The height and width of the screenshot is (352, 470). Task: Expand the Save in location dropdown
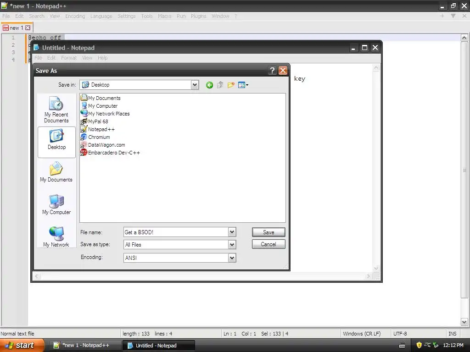(195, 85)
